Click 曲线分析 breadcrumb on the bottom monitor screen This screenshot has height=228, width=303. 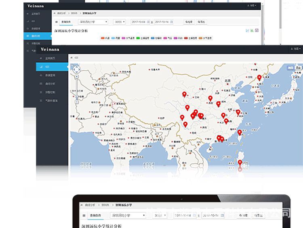tap(90, 205)
